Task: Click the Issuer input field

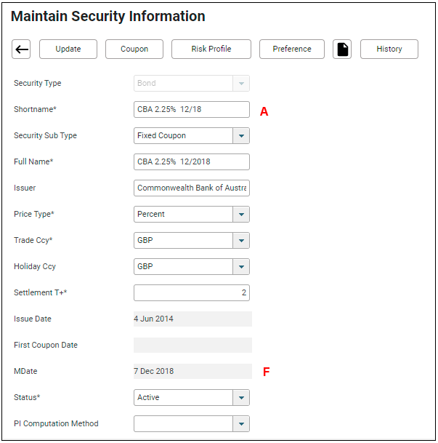Action: [x=192, y=188]
